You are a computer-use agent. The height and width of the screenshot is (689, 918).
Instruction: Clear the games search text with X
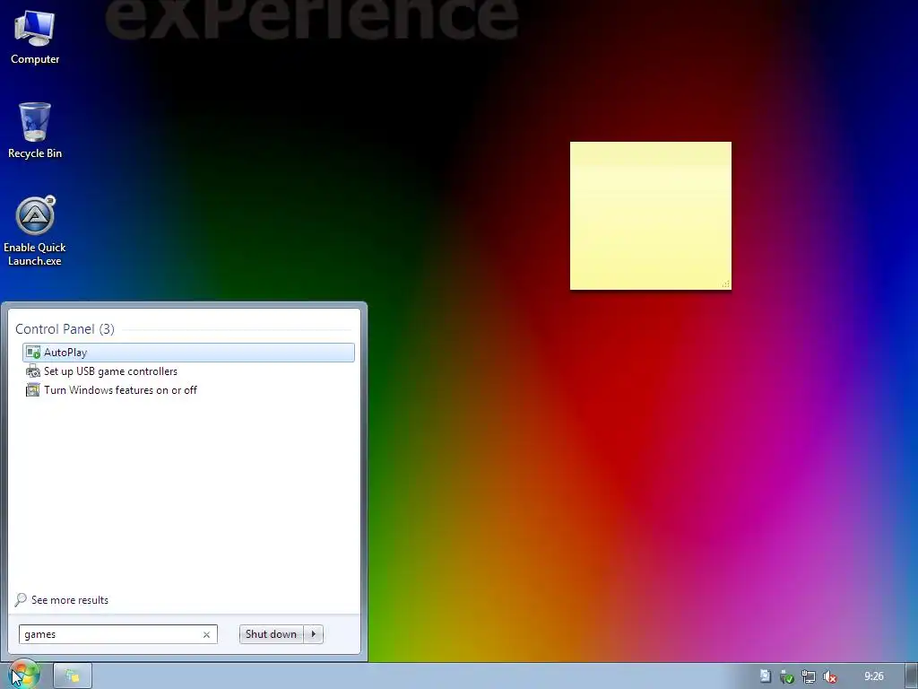[206, 634]
